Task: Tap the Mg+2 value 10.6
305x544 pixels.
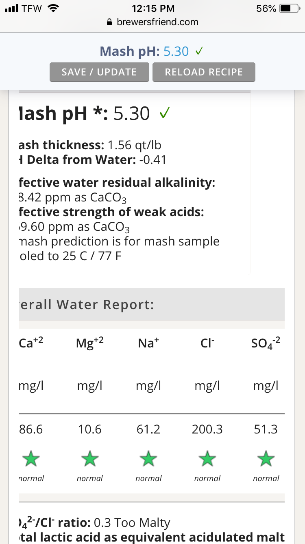Action: pyautogui.click(x=89, y=429)
